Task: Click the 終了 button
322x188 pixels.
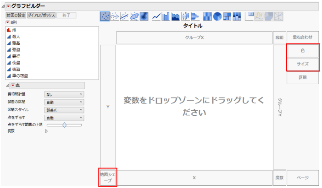Action: [x=67, y=15]
